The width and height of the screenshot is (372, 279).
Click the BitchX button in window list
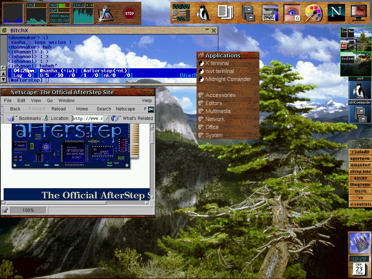(x=360, y=178)
